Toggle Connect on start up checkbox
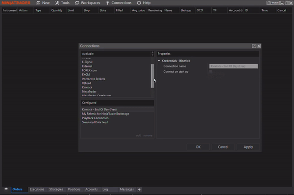The image size is (294, 195). pyautogui.click(x=211, y=72)
